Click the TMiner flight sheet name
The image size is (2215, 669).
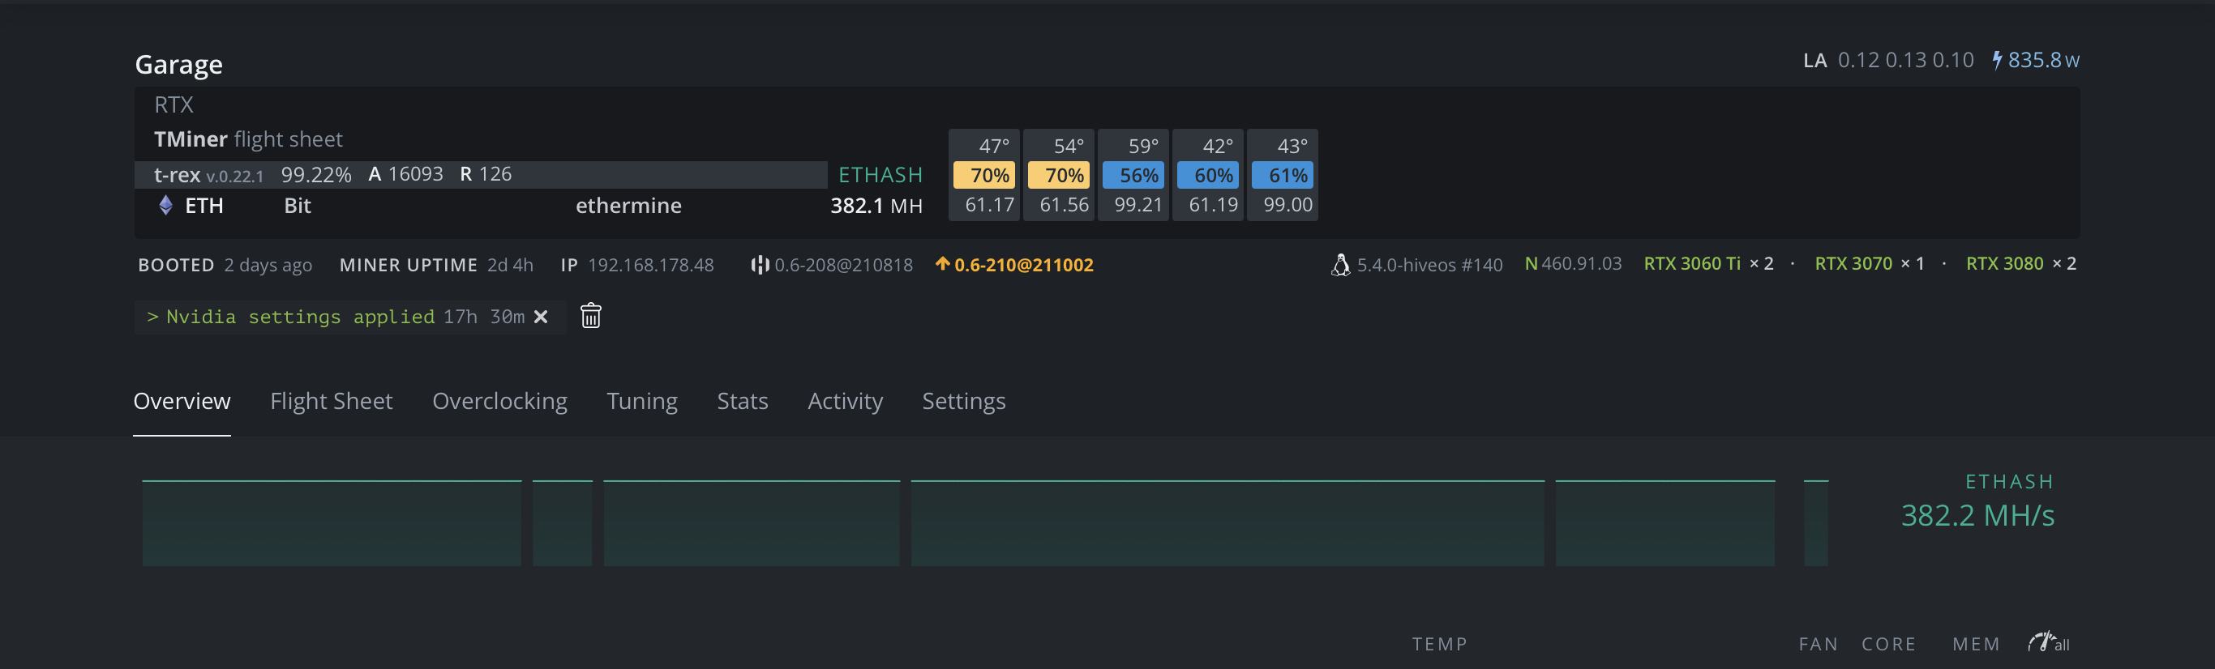coord(247,139)
